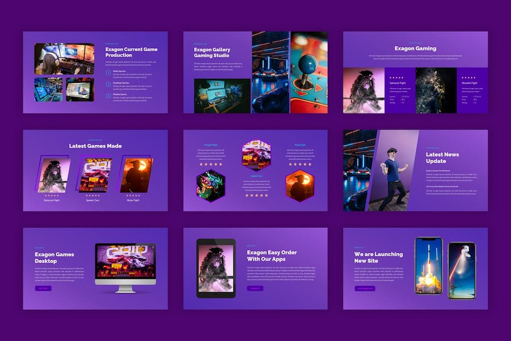Click the star rating above Shooter Fight
Viewport: 511px width, 341px height.
click(468, 78)
